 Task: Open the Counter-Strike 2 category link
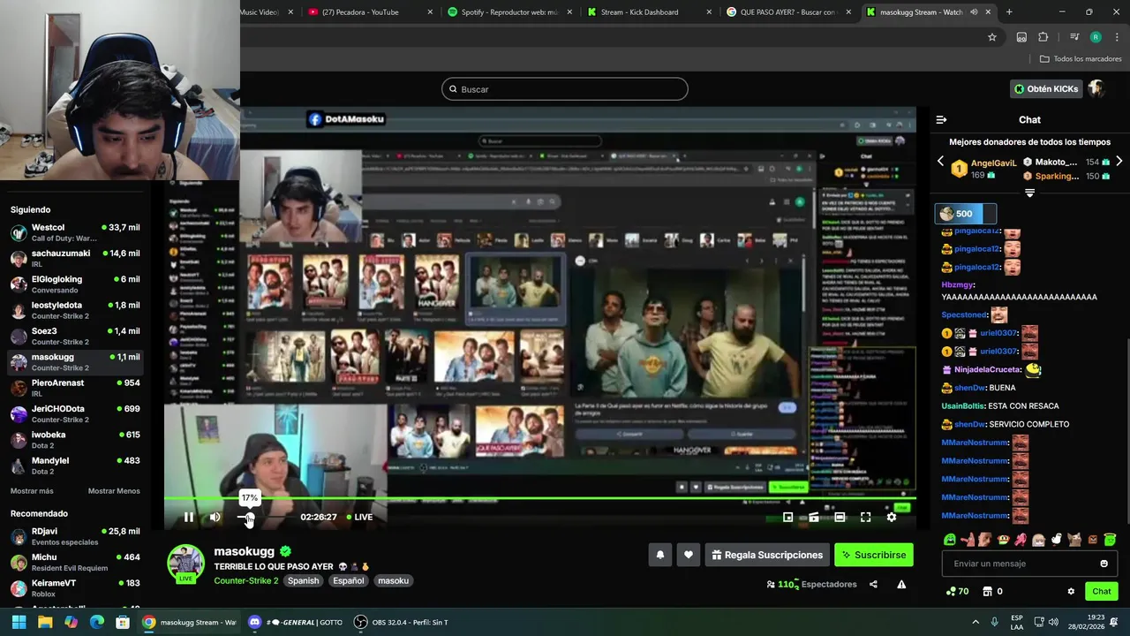[x=245, y=580]
